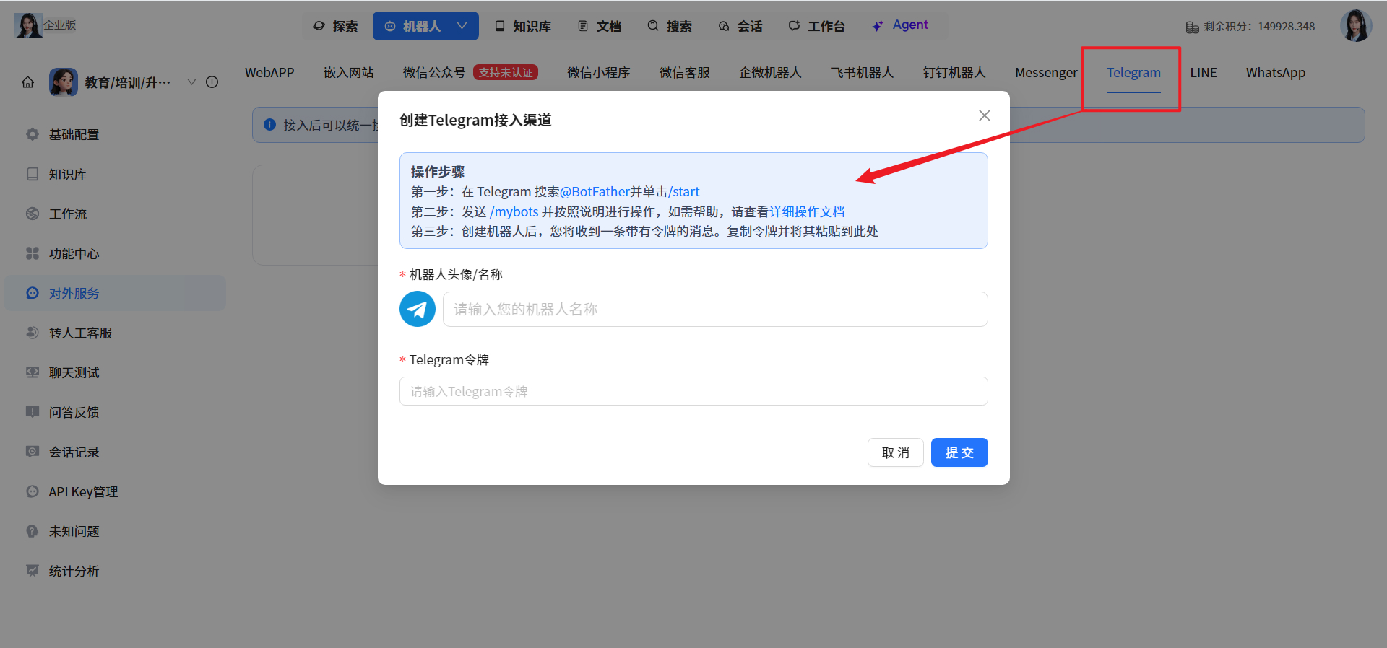This screenshot has width=1387, height=648.
Task: Open 基础配置 gear icon in the sidebar
Action: click(x=32, y=134)
